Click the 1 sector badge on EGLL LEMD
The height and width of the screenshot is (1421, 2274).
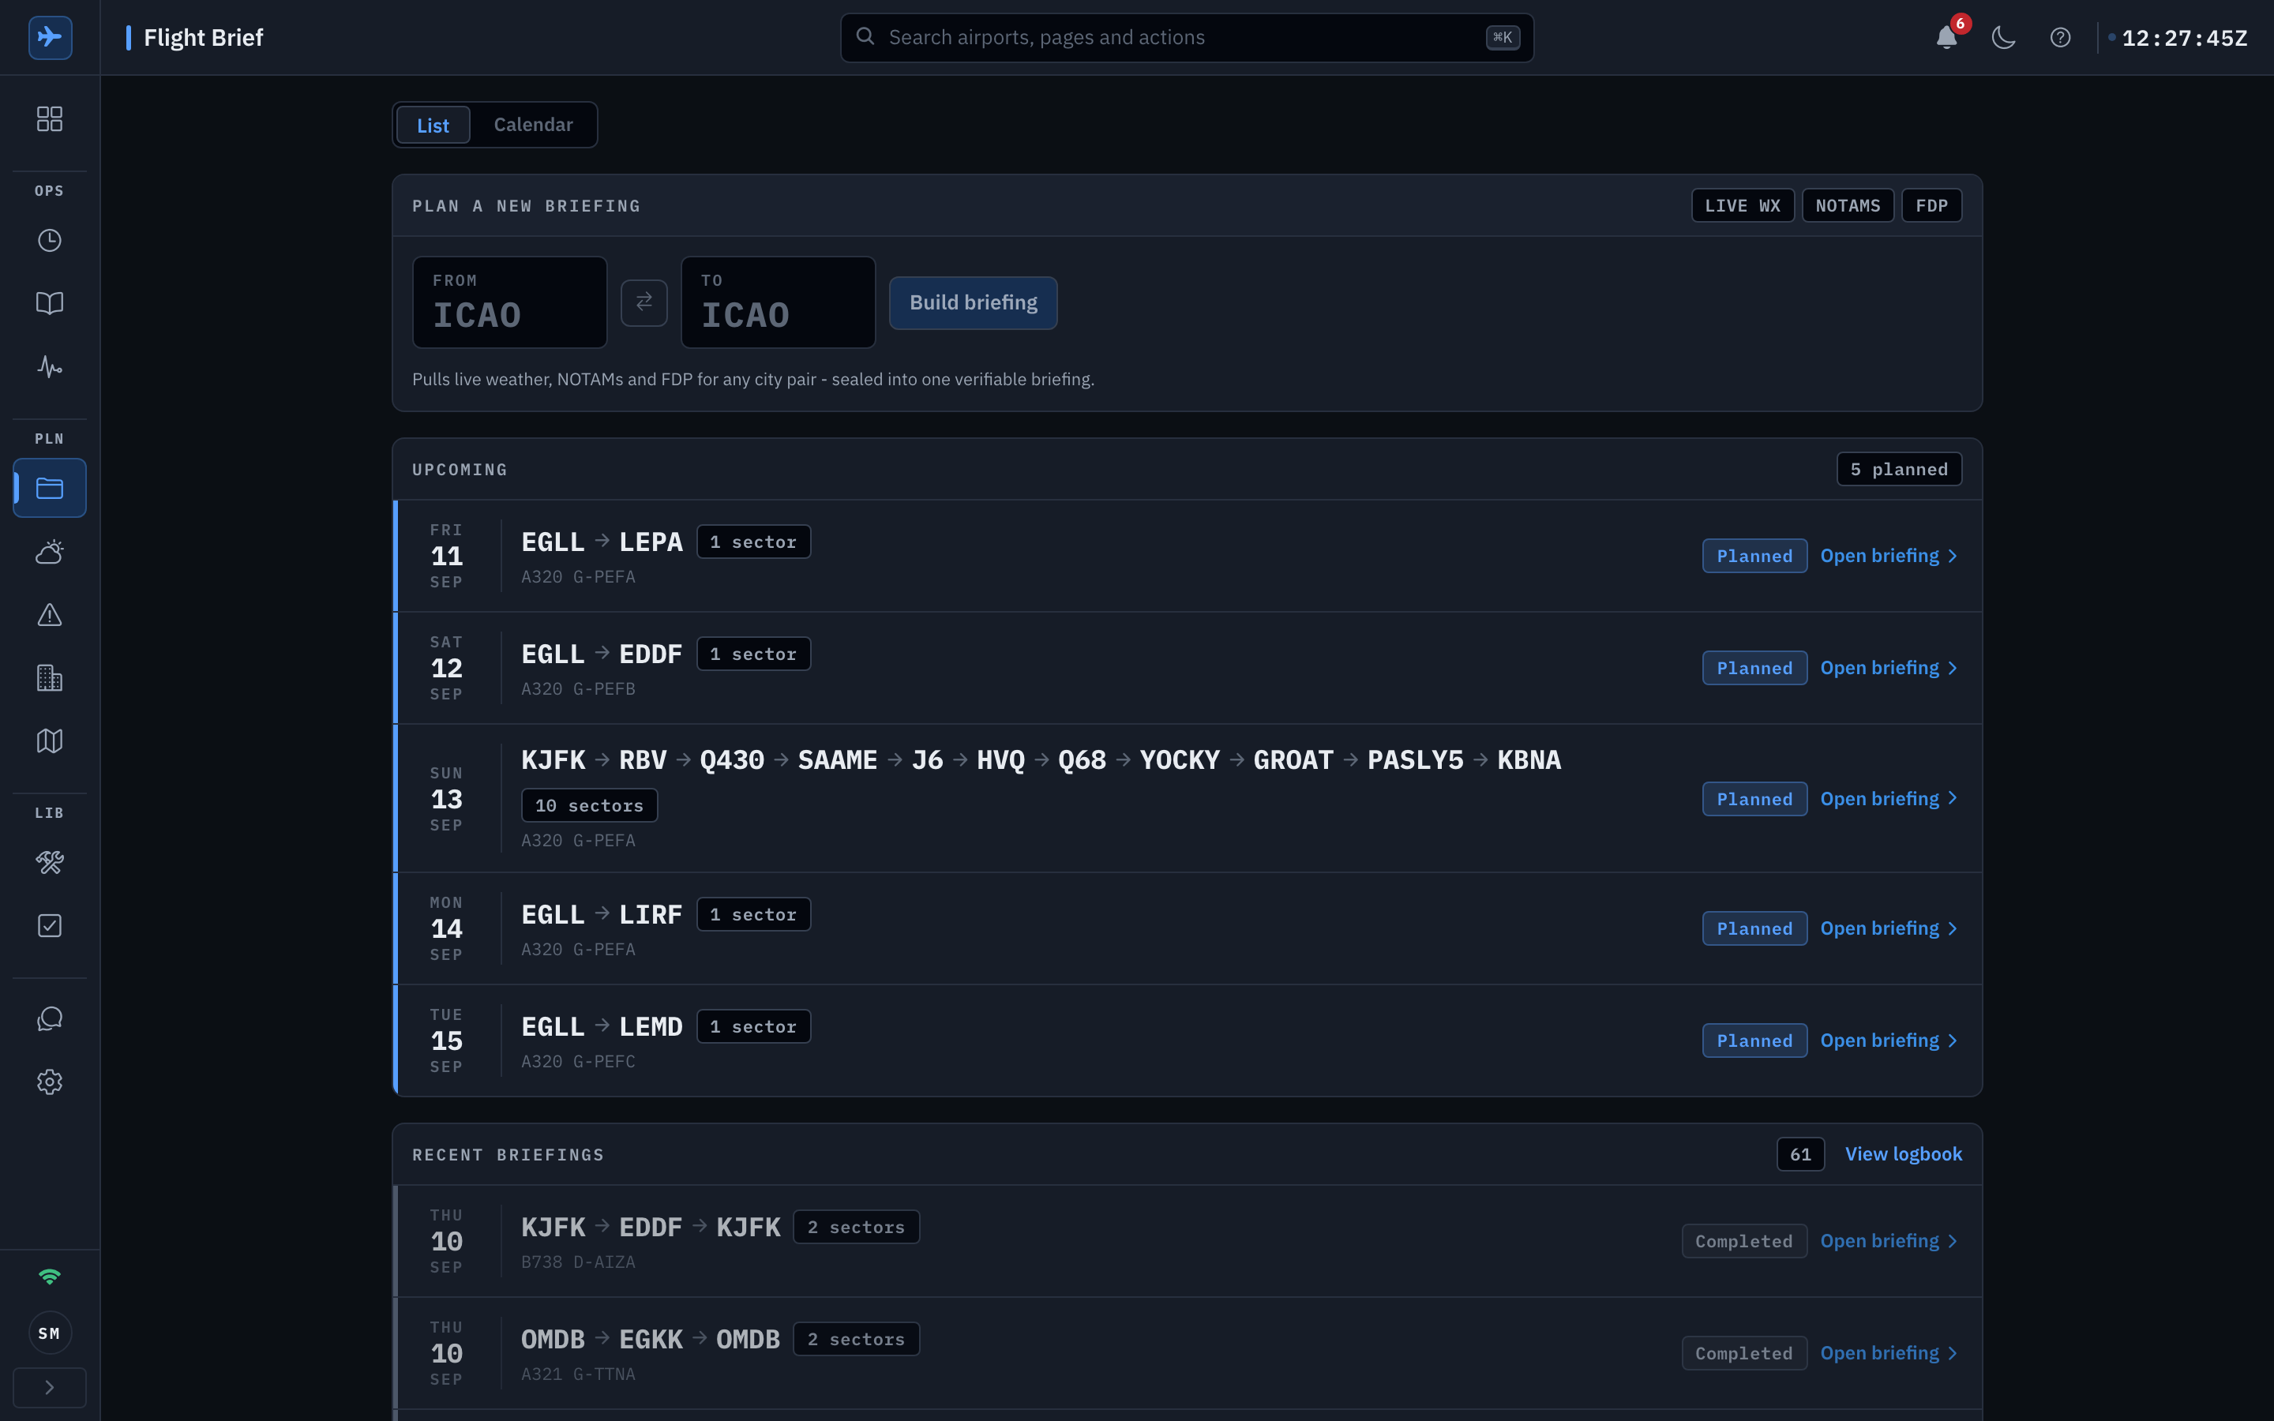click(x=753, y=1026)
